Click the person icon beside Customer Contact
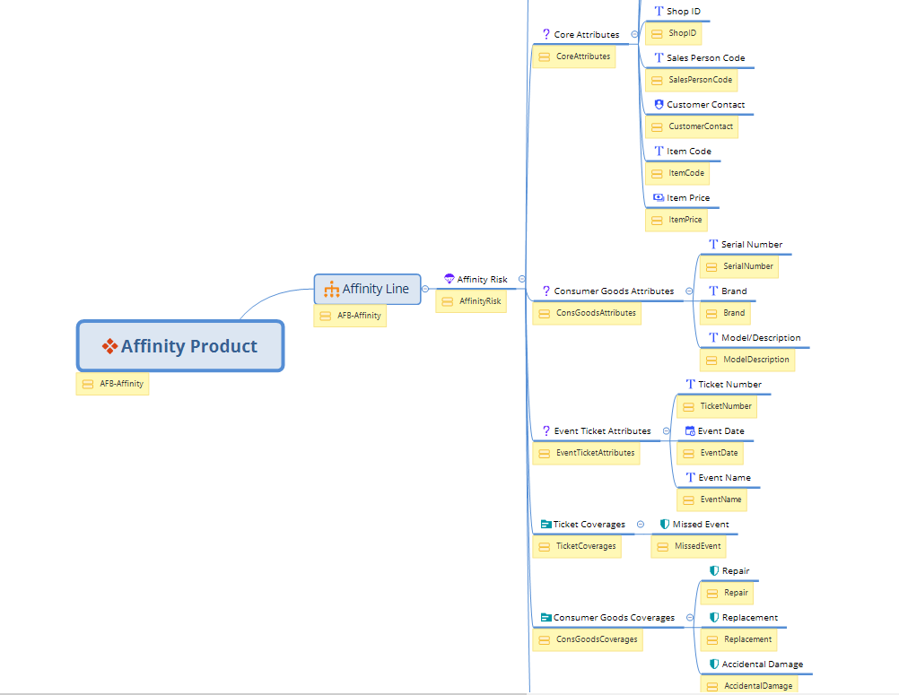The height and width of the screenshot is (695, 899). [x=659, y=105]
